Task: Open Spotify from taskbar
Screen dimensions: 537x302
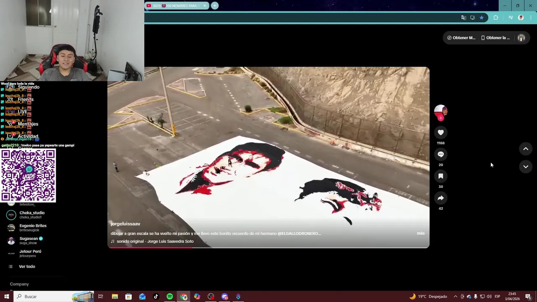Action: (169, 297)
